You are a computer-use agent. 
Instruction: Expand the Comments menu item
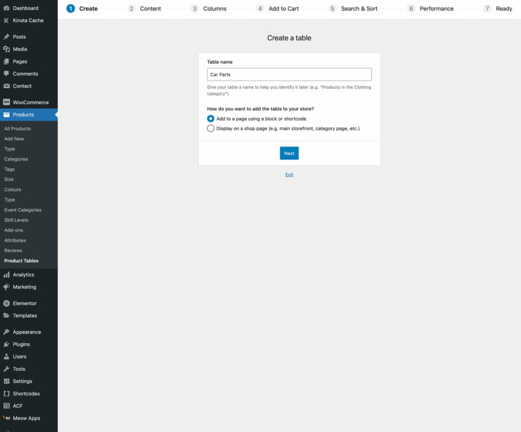pyautogui.click(x=25, y=74)
